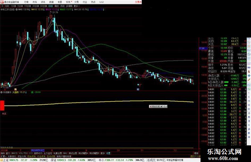
Task: Click the info marker below the November candle
Action: coord(138,89)
